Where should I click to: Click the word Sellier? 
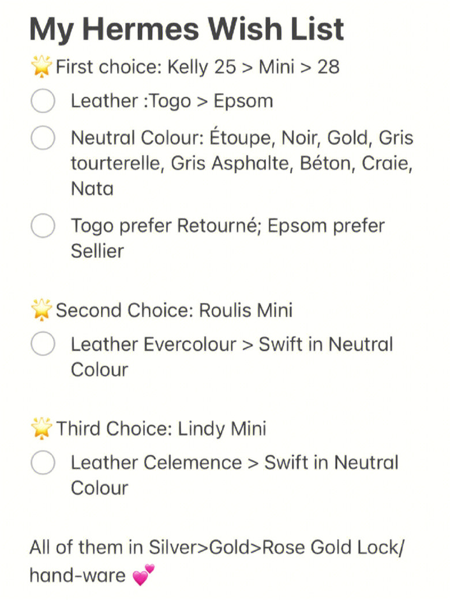pyautogui.click(x=97, y=251)
